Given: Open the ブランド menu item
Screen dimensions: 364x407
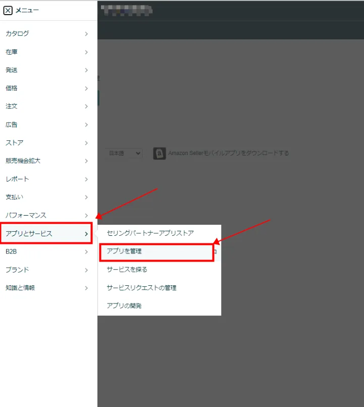Looking at the screenshot, I should click(48, 270).
